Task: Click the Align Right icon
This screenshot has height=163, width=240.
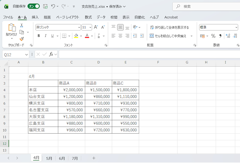Action: (127, 36)
